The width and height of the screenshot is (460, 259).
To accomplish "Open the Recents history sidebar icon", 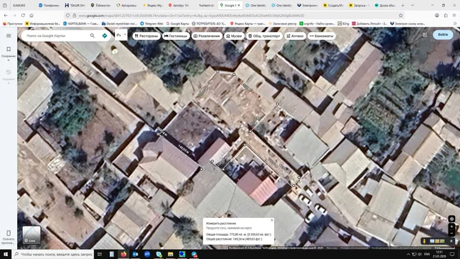I will (x=9, y=75).
